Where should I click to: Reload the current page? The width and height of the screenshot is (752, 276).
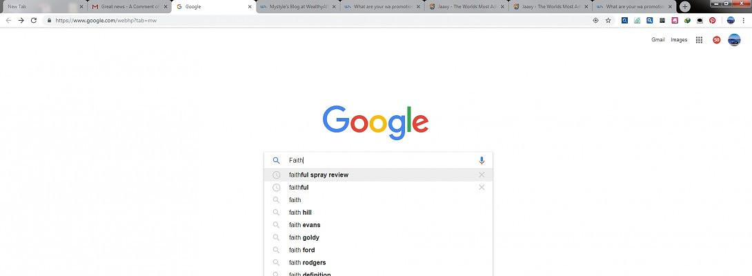pyautogui.click(x=33, y=21)
